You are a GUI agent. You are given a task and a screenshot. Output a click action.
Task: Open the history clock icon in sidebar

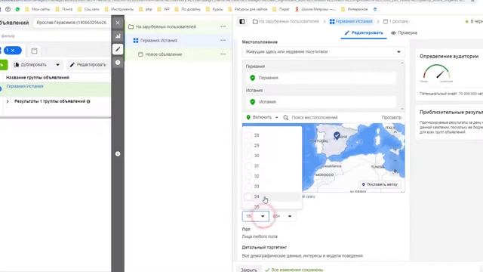[118, 63]
